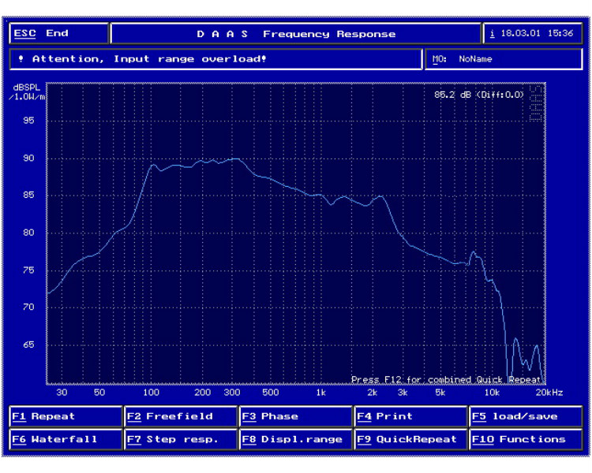Switch to F7 Step resp. display
The width and height of the screenshot is (592, 473).
point(180,439)
